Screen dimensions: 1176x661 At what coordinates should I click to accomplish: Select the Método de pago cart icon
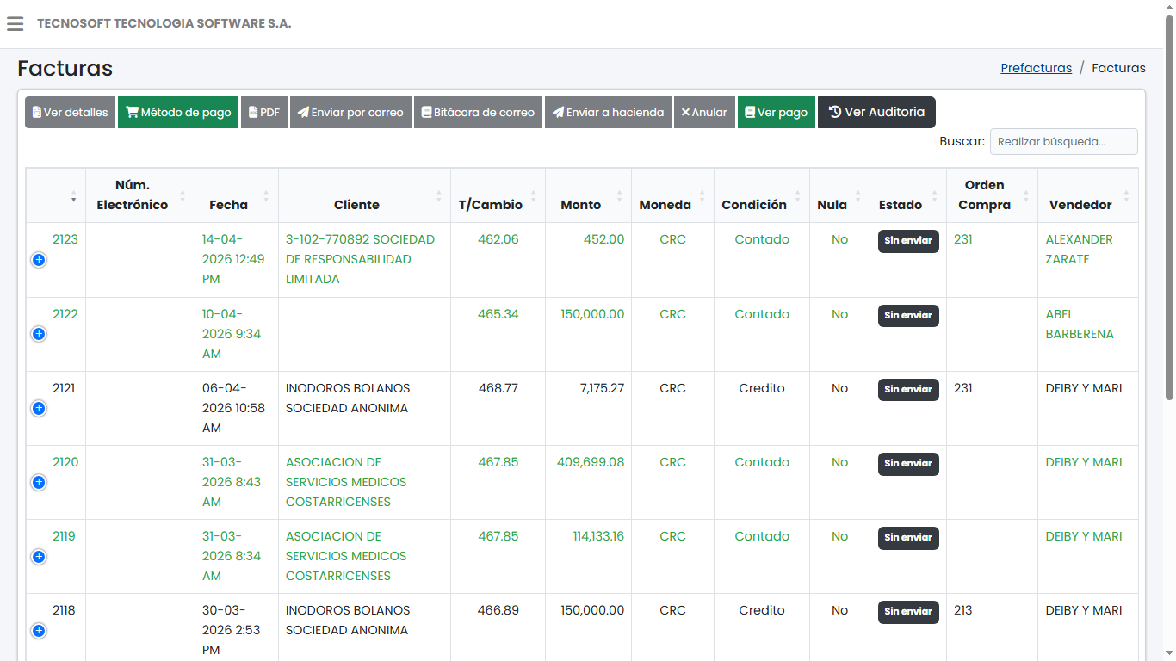131,112
